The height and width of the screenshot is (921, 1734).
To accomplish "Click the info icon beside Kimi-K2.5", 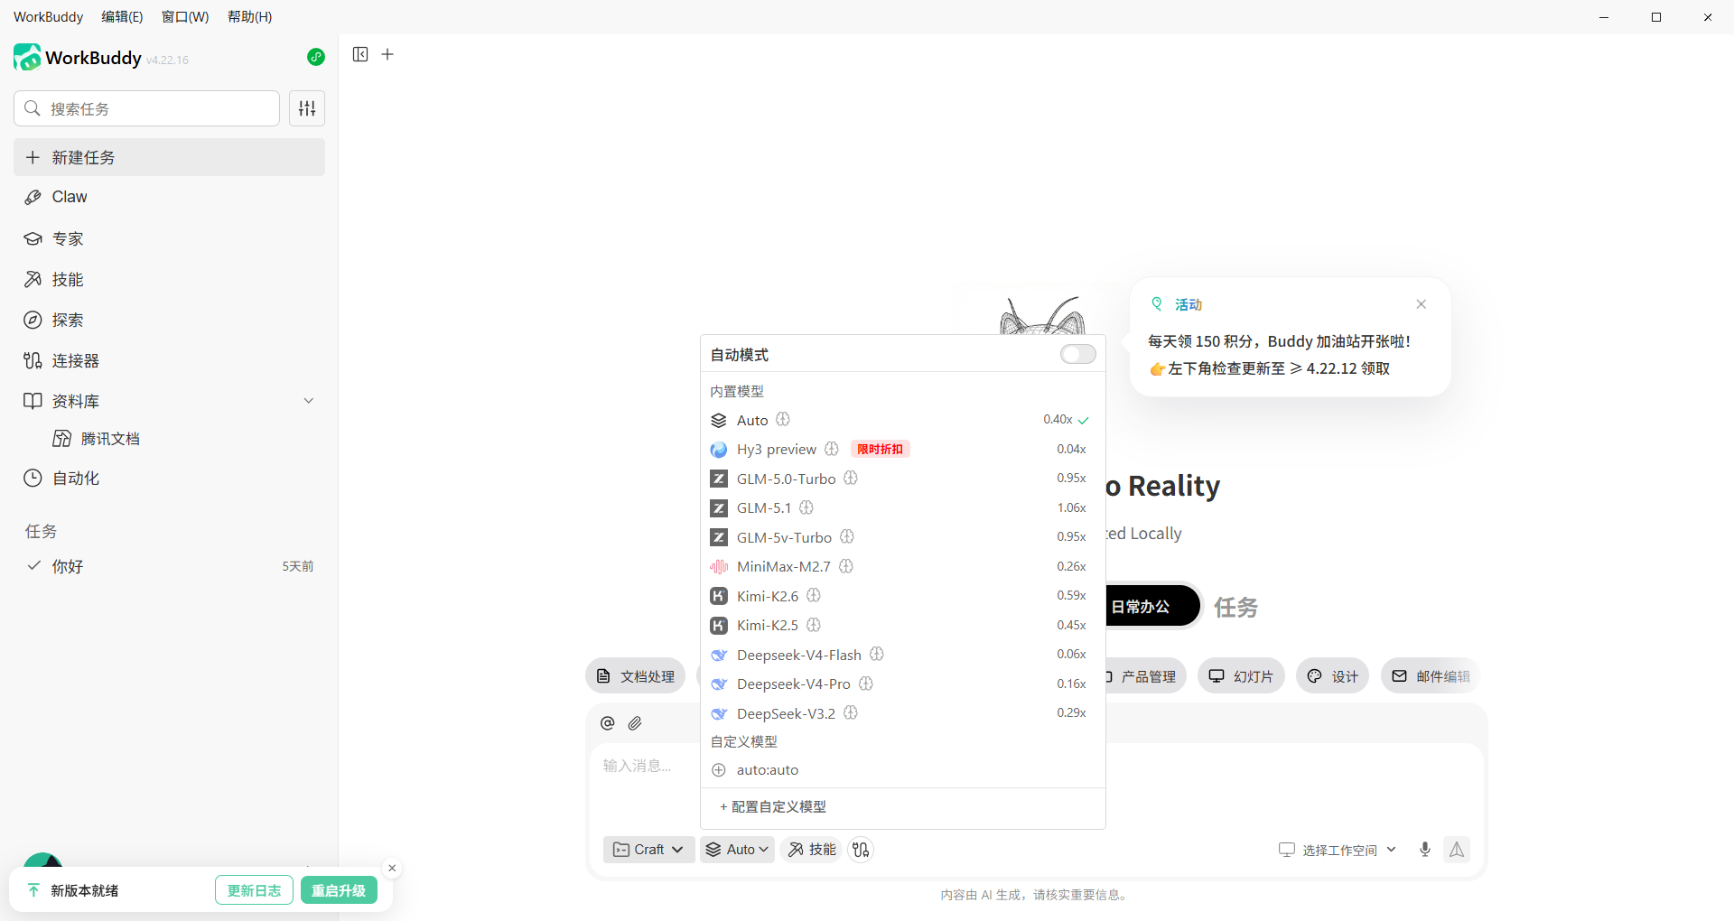I will click(x=814, y=625).
